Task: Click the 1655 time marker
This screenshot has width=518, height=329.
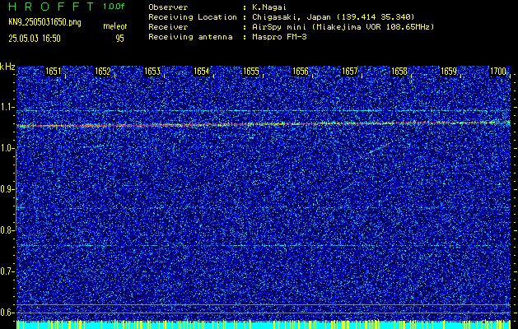Action: 250,72
